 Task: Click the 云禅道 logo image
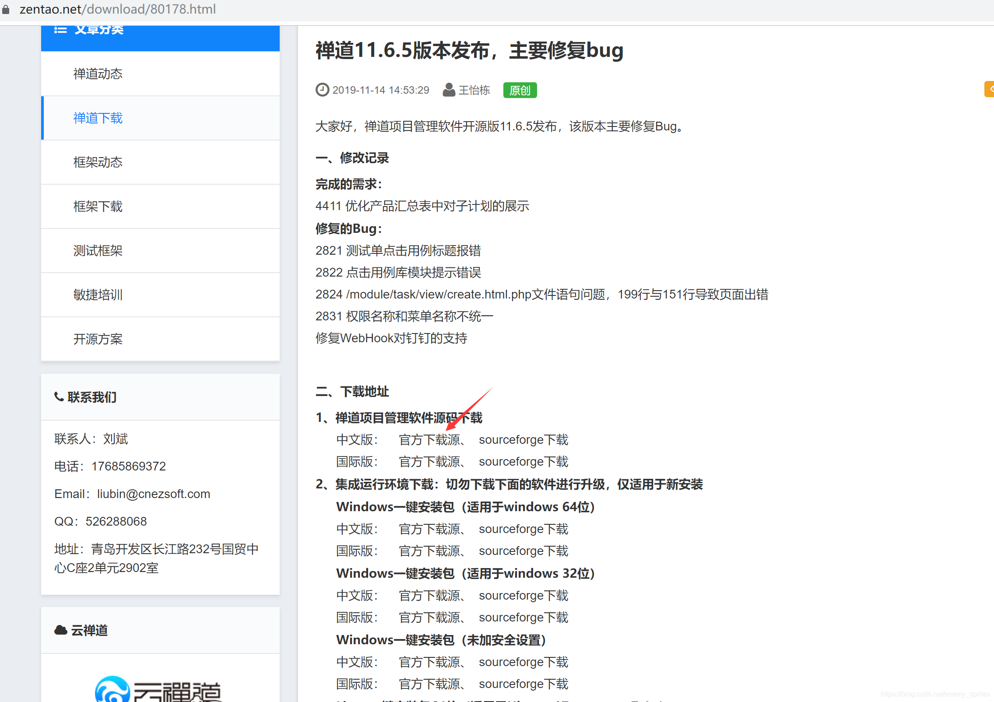(158, 690)
